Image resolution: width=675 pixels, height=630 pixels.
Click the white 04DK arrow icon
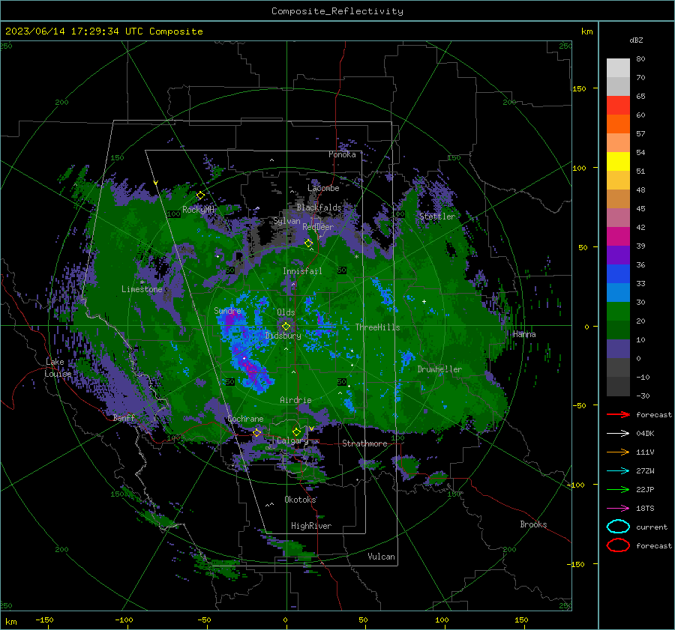618,433
